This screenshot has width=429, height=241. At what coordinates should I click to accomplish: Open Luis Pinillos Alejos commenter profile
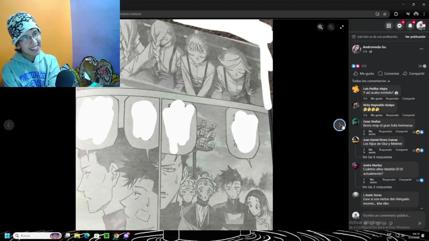click(375, 89)
